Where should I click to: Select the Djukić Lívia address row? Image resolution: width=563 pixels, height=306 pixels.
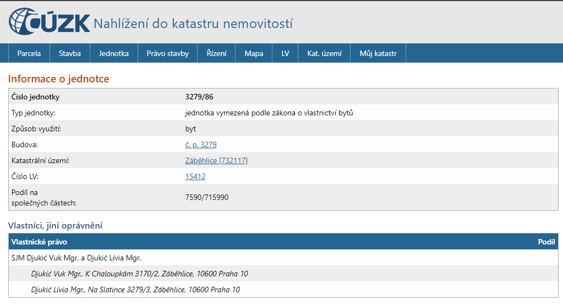point(135,290)
